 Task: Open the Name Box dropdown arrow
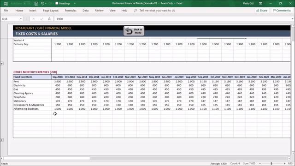pyautogui.click(x=21, y=19)
